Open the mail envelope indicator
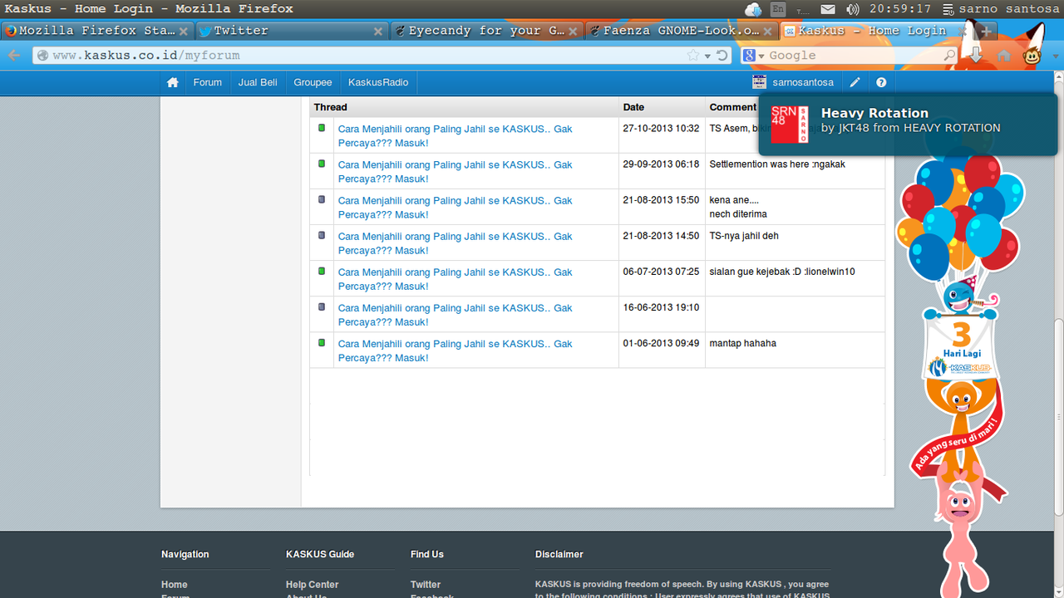Viewport: 1064px width, 598px height. click(828, 9)
